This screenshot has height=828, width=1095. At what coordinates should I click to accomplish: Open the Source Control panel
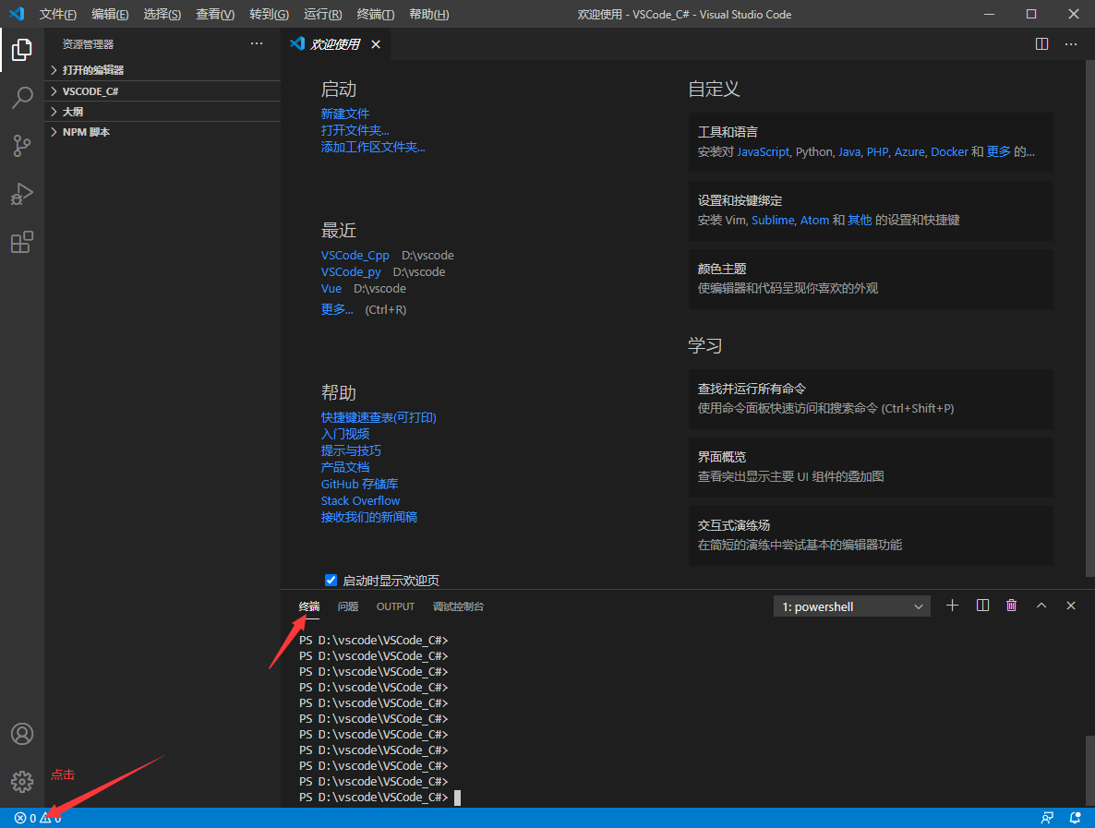tap(21, 146)
